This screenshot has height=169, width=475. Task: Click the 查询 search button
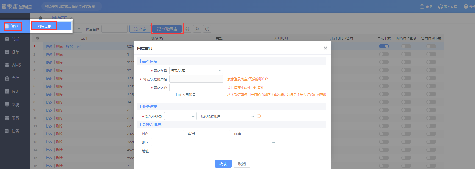[x=140, y=29]
